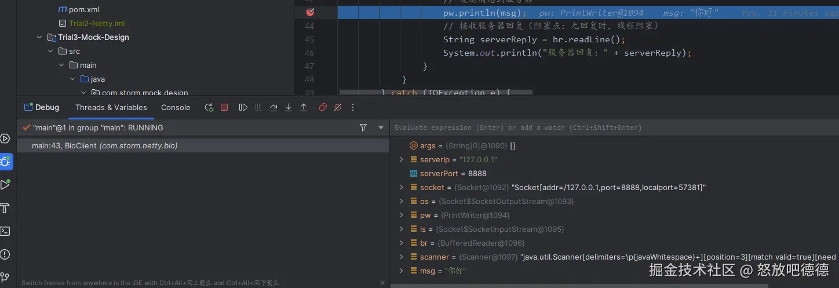Screen dimensions: 839x288
Task: Click the br.readLine() code on line 45
Action: click(x=581, y=39)
